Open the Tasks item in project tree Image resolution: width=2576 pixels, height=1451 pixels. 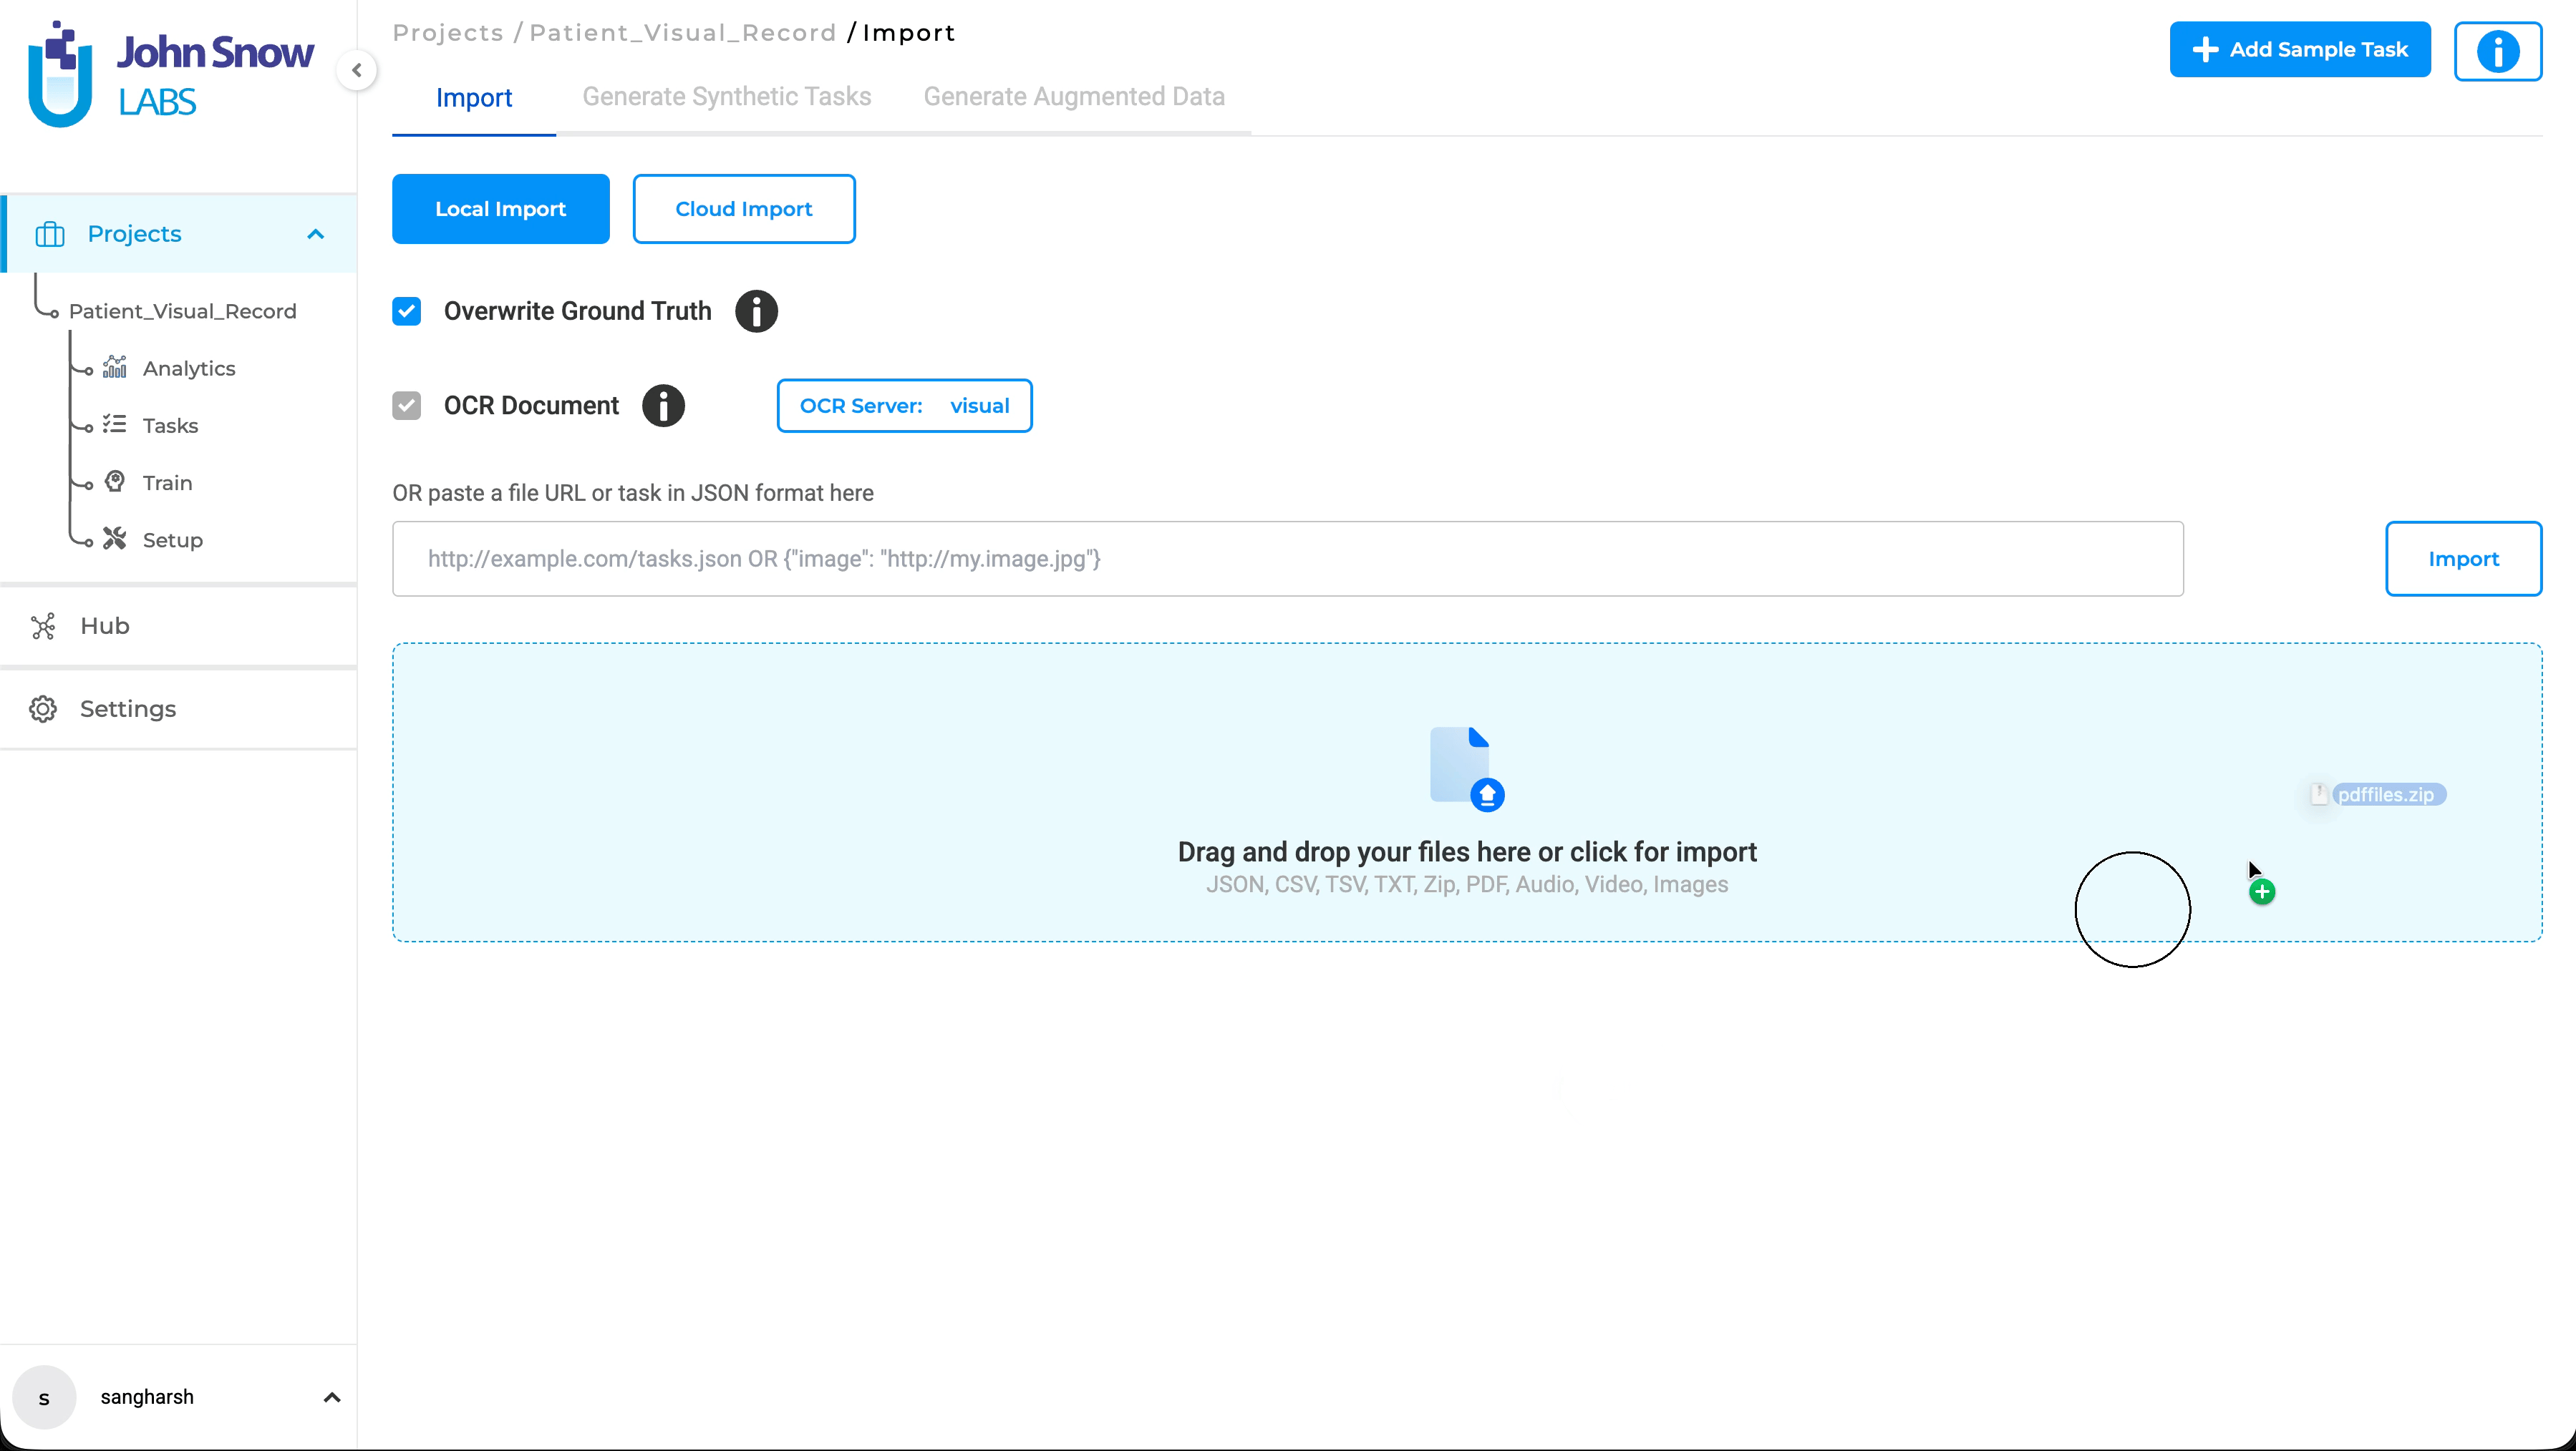coord(170,426)
